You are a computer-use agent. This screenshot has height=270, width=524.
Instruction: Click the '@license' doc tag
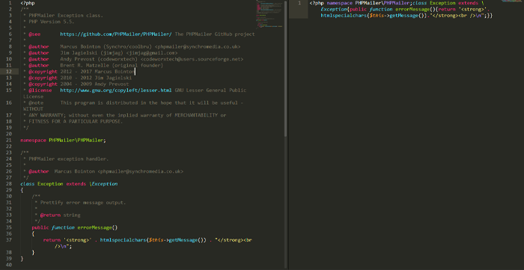(40, 90)
